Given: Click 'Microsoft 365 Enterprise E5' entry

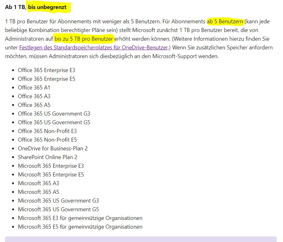Looking at the screenshot, I should (51, 175).
